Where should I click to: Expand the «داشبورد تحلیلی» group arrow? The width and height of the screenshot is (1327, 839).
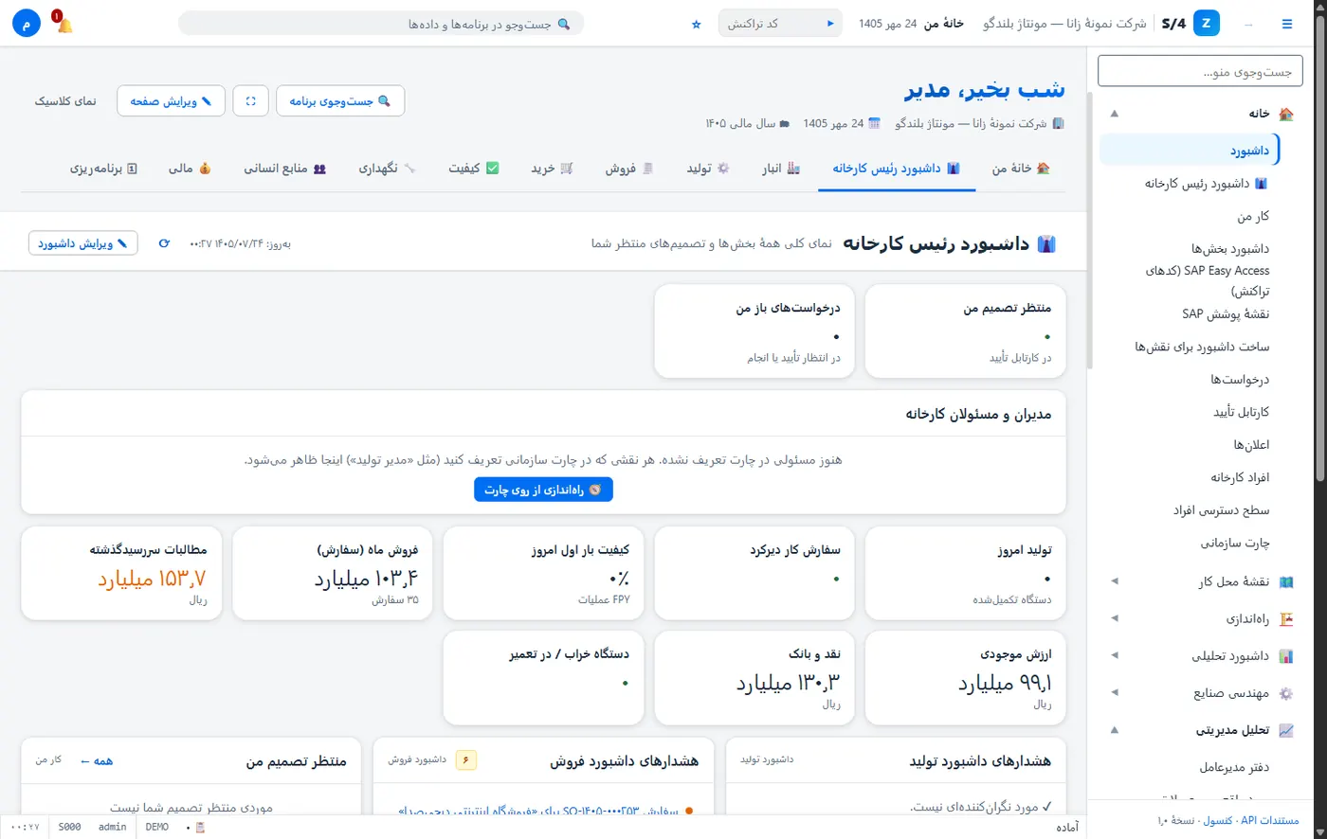pos(1114,655)
